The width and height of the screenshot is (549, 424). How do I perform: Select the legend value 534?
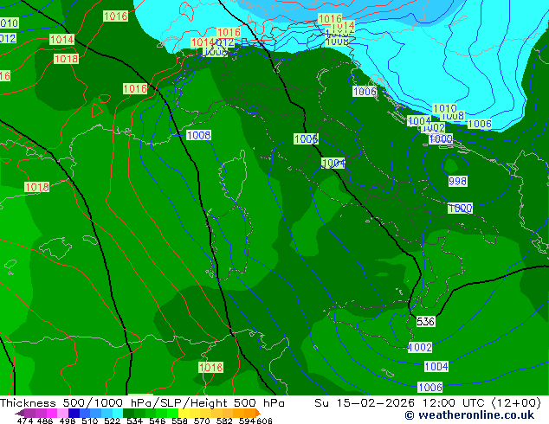134,421
